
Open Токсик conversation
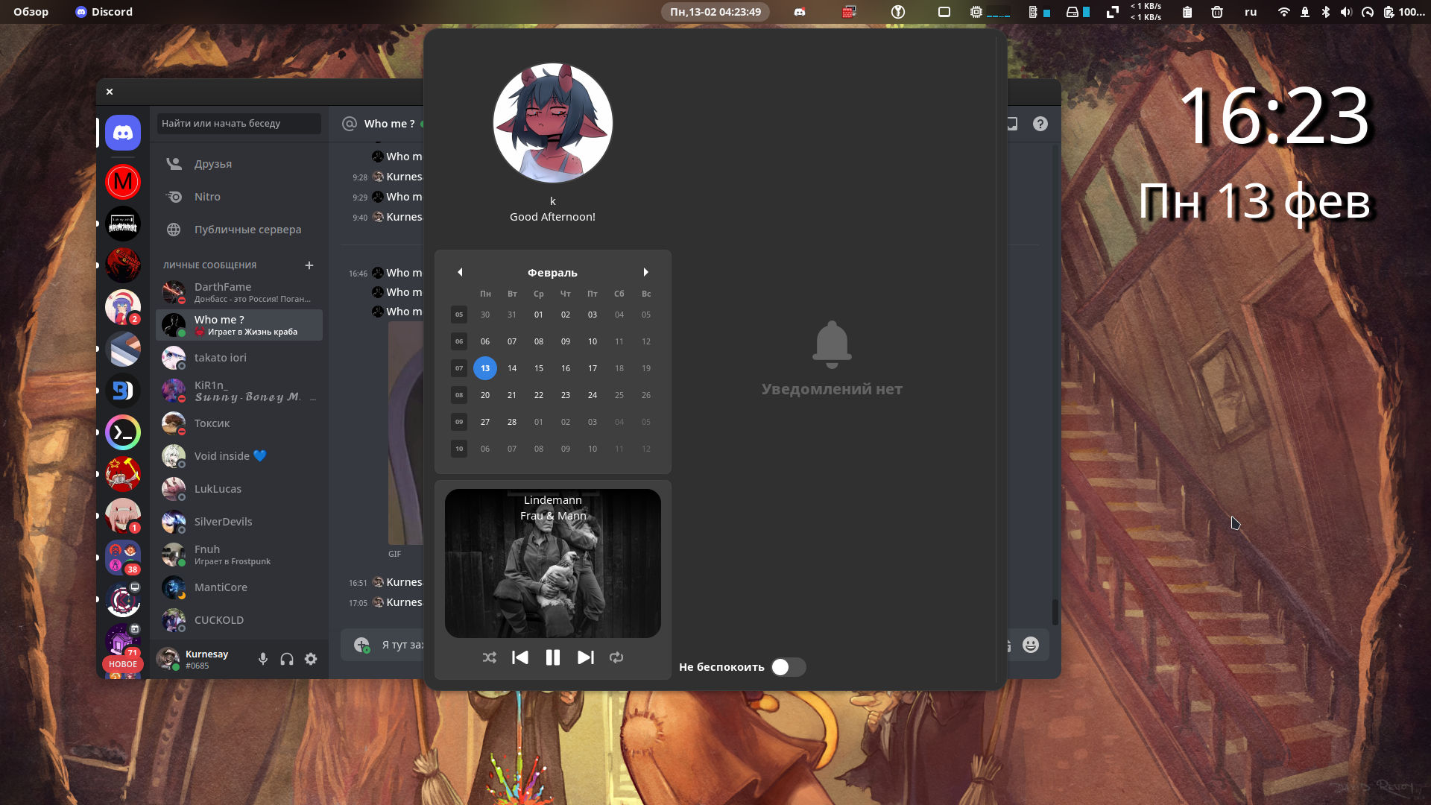(x=239, y=423)
